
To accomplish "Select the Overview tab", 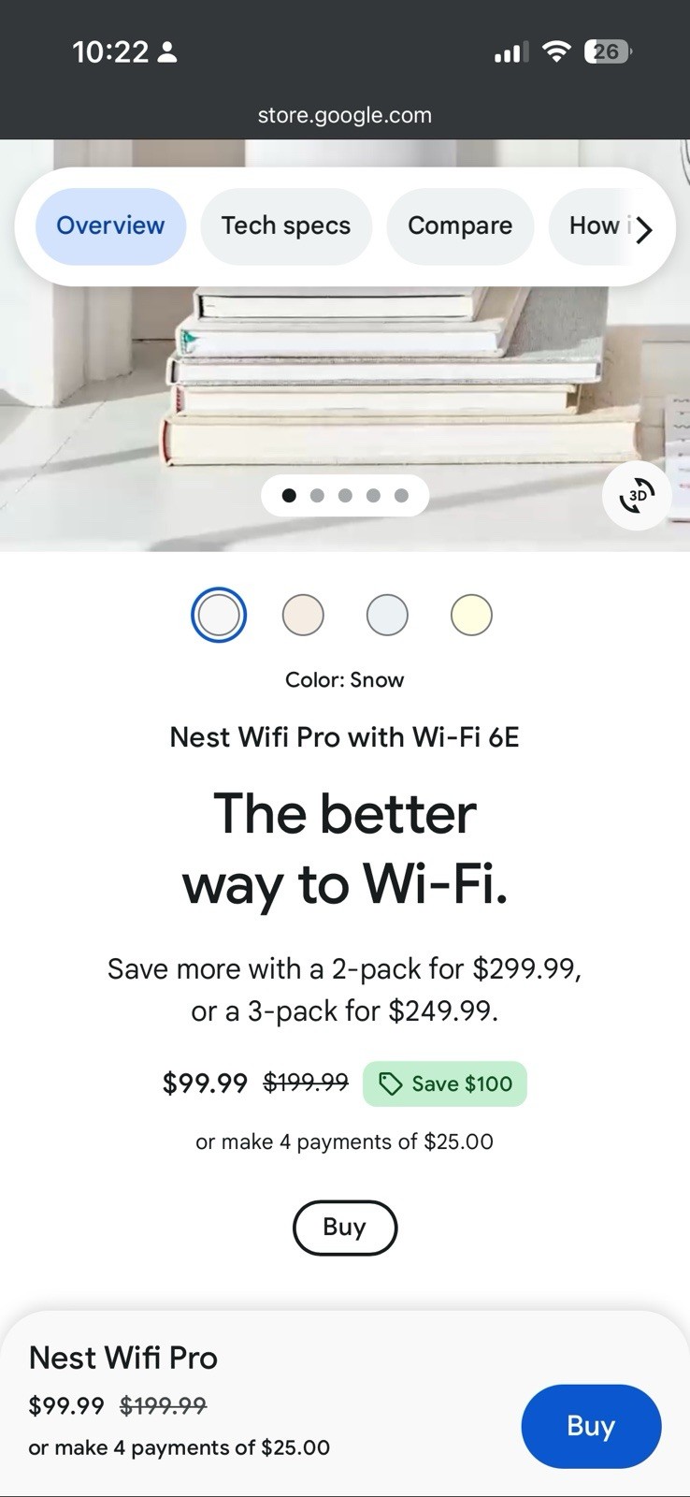I will tap(110, 225).
